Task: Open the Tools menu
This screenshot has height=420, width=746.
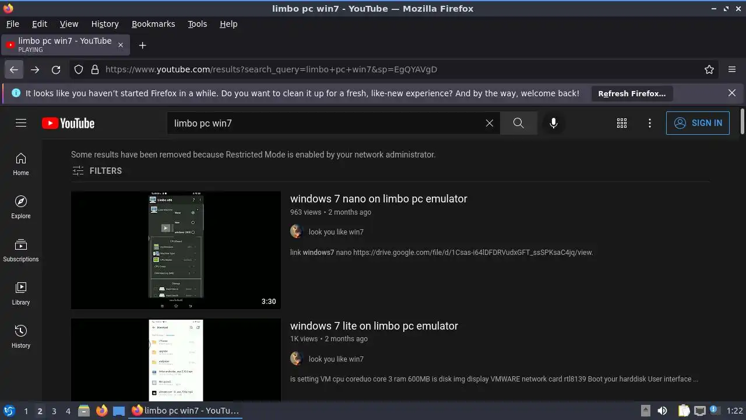Action: pyautogui.click(x=198, y=24)
